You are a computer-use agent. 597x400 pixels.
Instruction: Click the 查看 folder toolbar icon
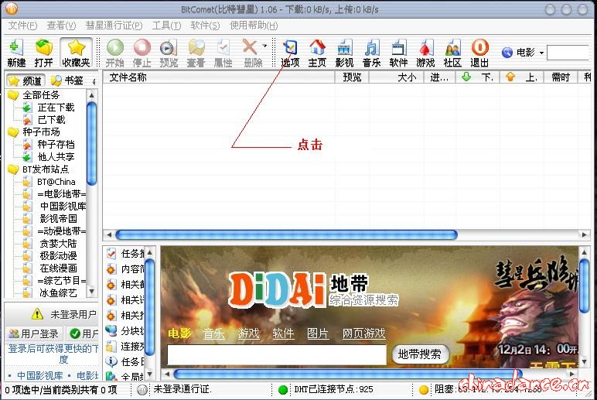196,53
